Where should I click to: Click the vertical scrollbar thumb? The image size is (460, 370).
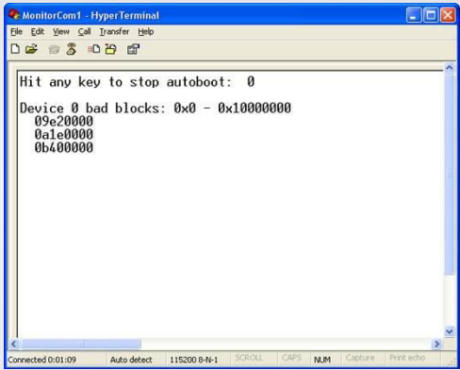450,174
